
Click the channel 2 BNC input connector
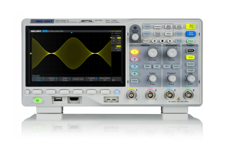pos(150,95)
